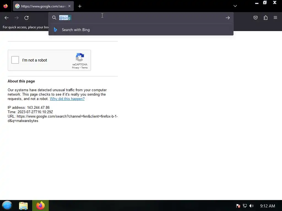Click the Google search URL text

(x=63, y=119)
